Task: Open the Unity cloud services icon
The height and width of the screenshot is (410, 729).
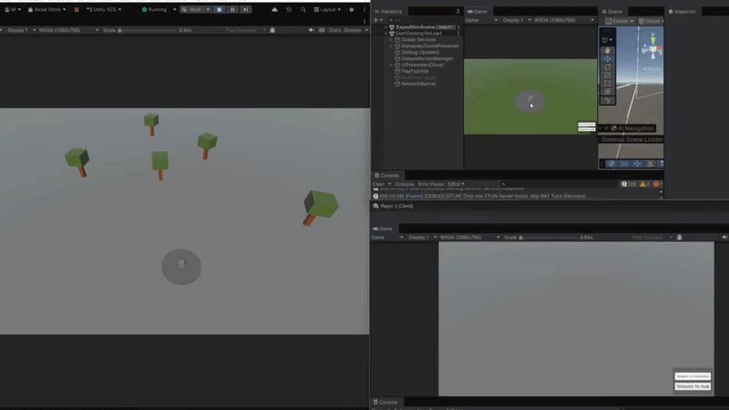Action: [x=274, y=9]
